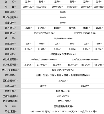This screenshot has width=104, height=114.
Task: Click the FCC Class B cell
Action: click(x=62, y=91)
